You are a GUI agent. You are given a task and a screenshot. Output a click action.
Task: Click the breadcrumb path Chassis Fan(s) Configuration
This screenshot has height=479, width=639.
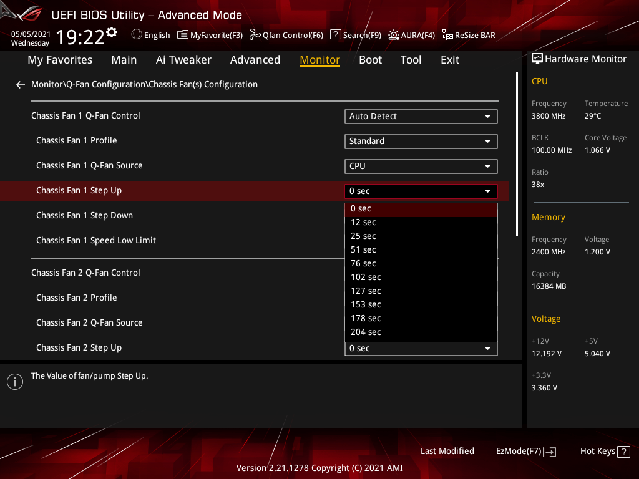click(x=203, y=84)
